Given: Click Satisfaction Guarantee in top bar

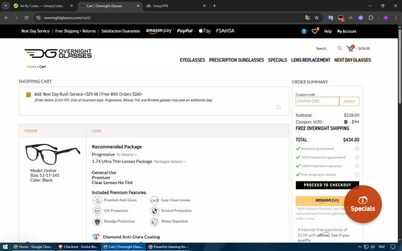Looking at the screenshot, I should (121, 31).
